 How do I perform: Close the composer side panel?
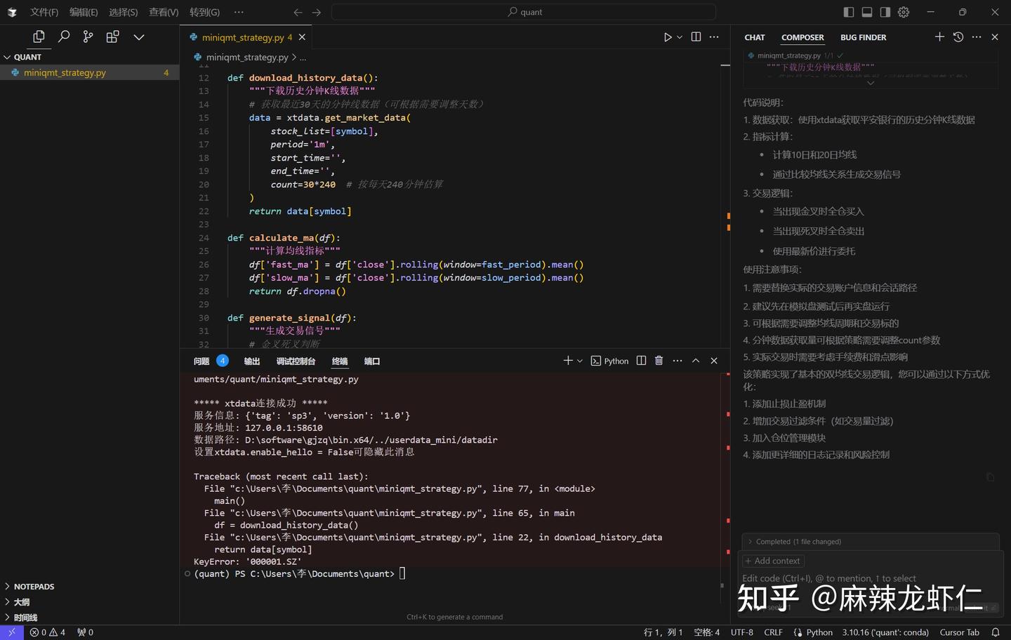point(995,36)
